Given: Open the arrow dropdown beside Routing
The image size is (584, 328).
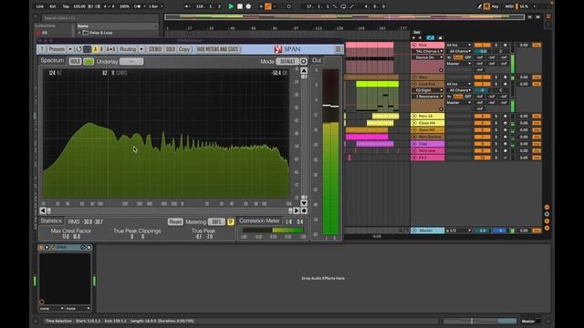Looking at the screenshot, I should 141,49.
